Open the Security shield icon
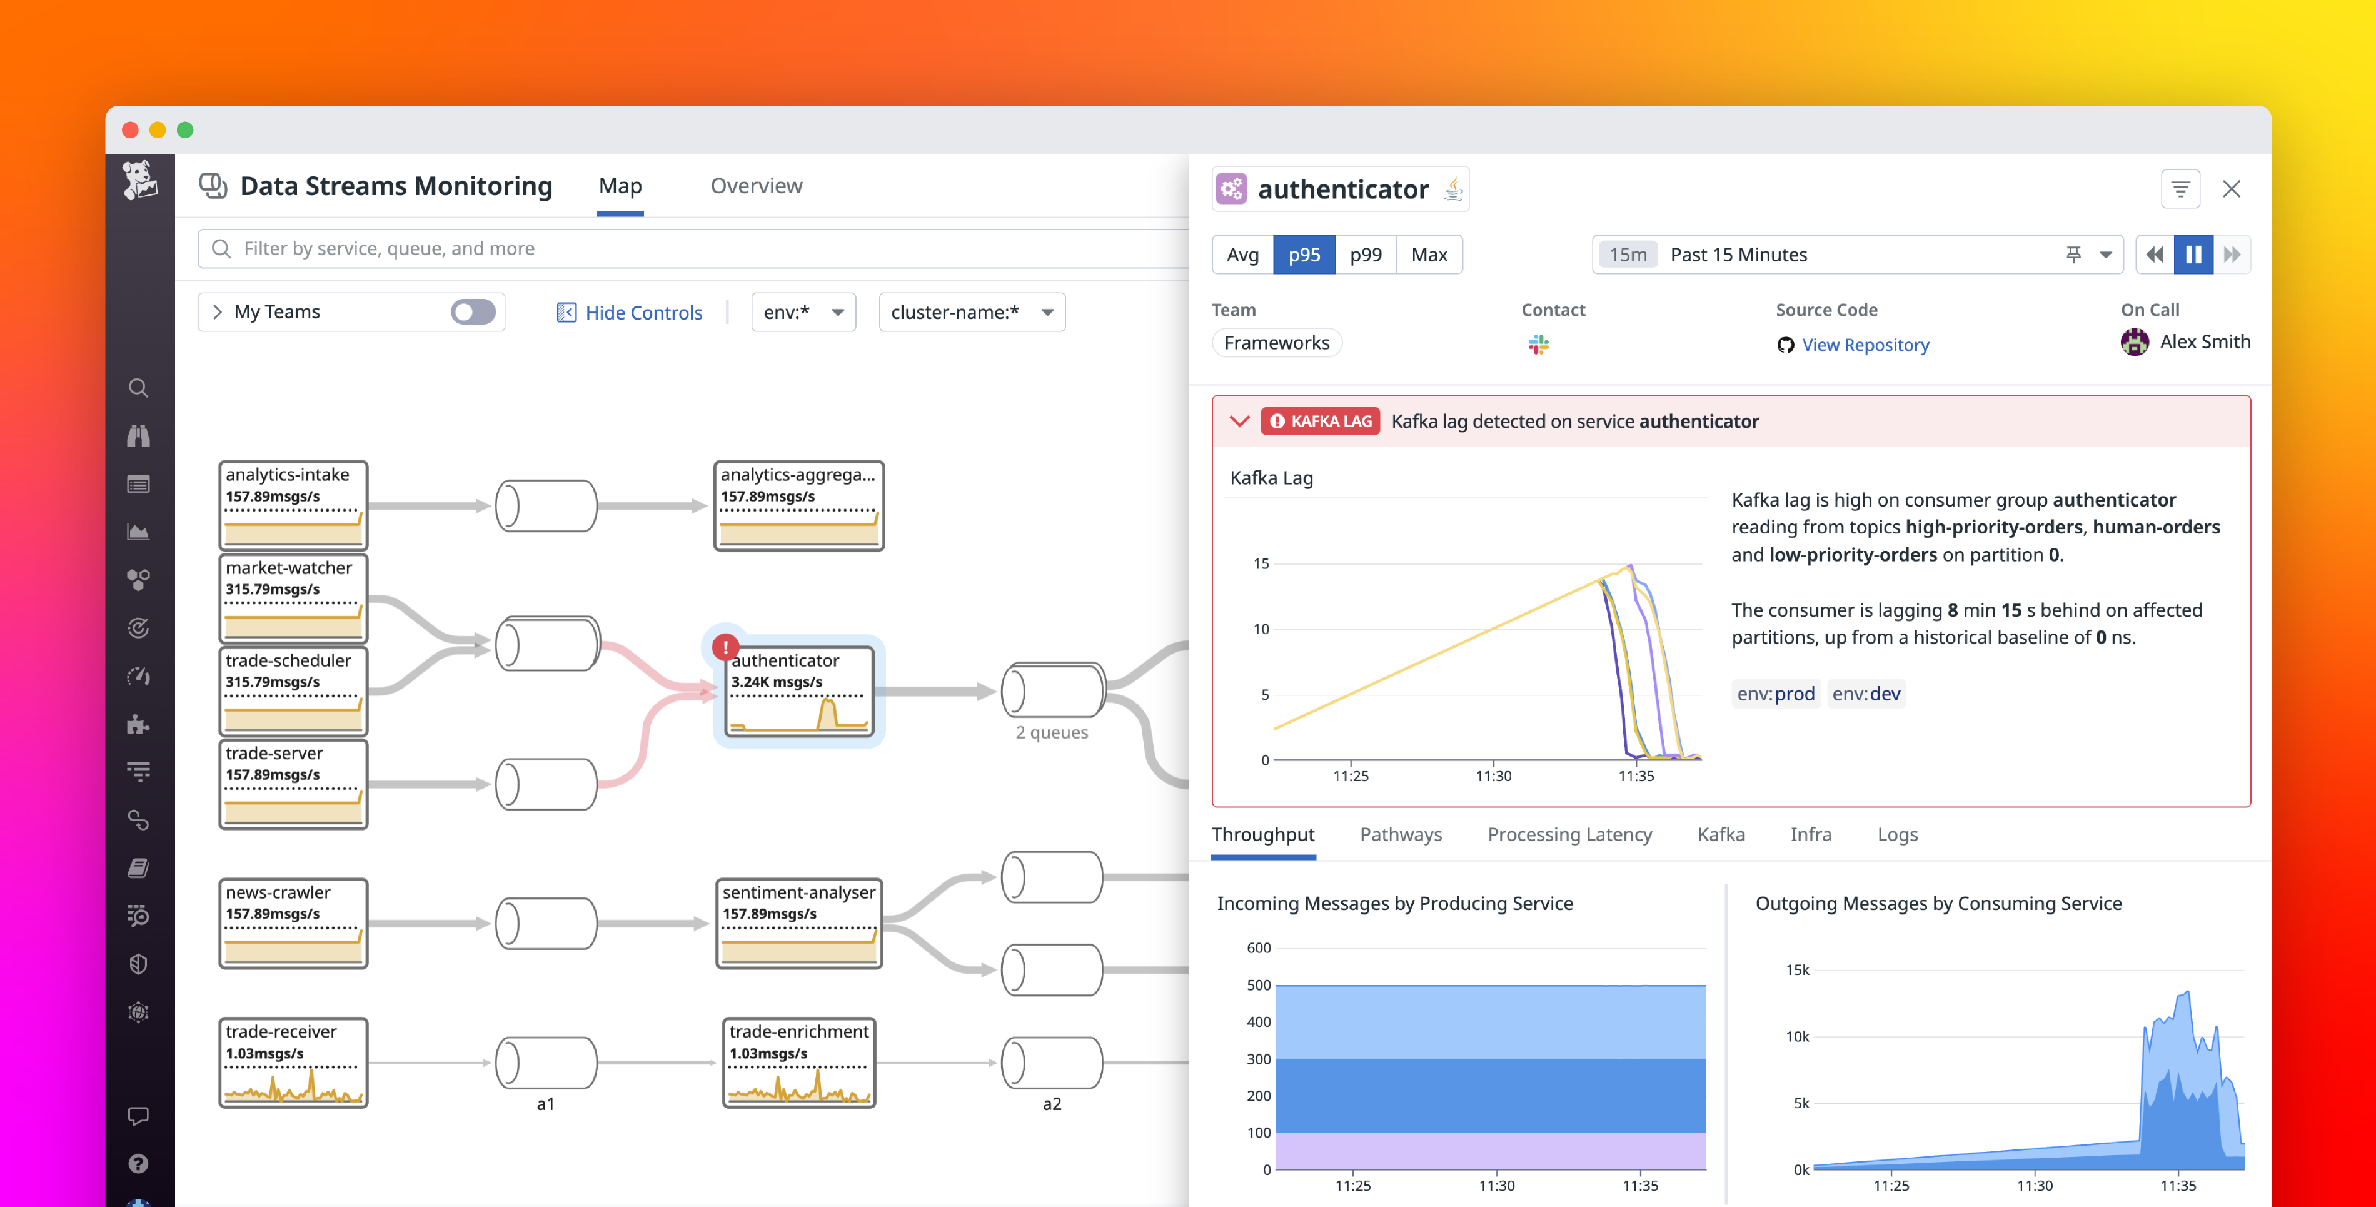This screenshot has height=1207, width=2376. [x=138, y=964]
